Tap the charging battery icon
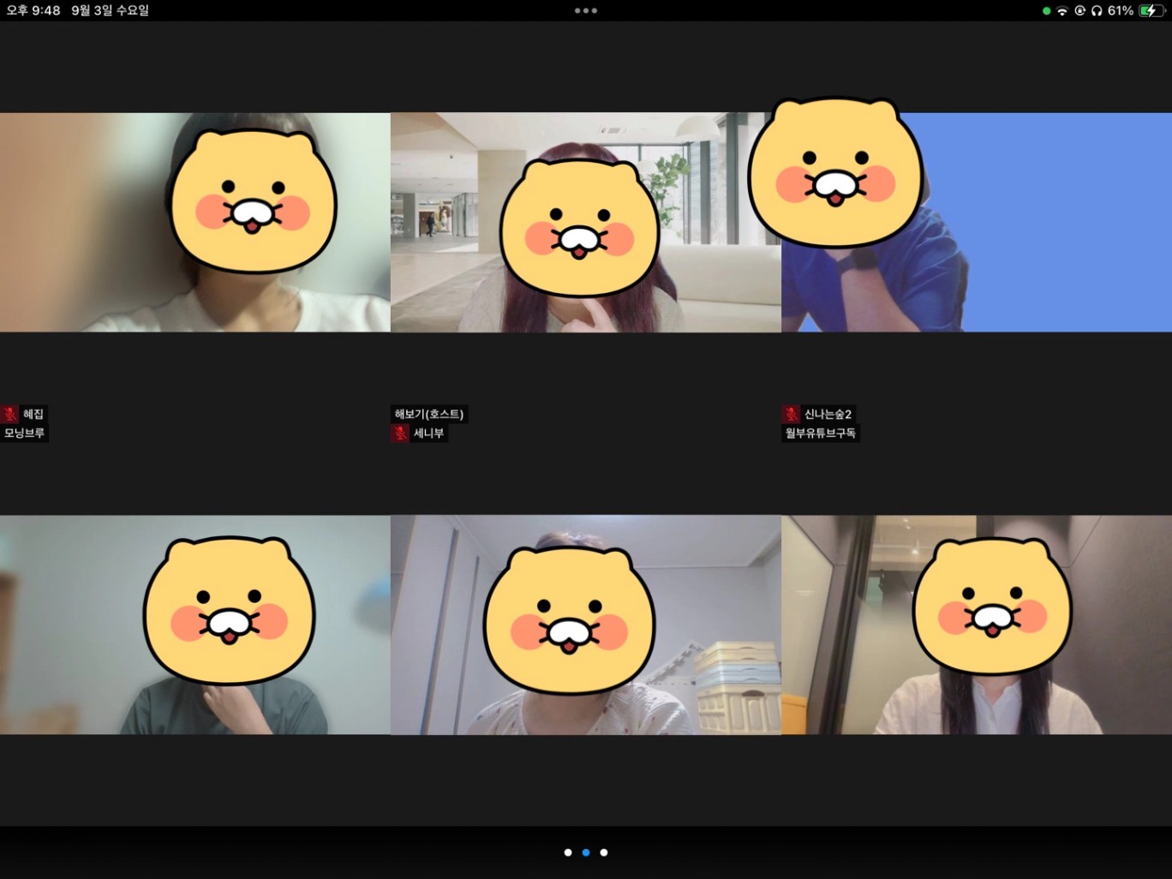Viewport: 1172px width, 879px height. [1151, 11]
